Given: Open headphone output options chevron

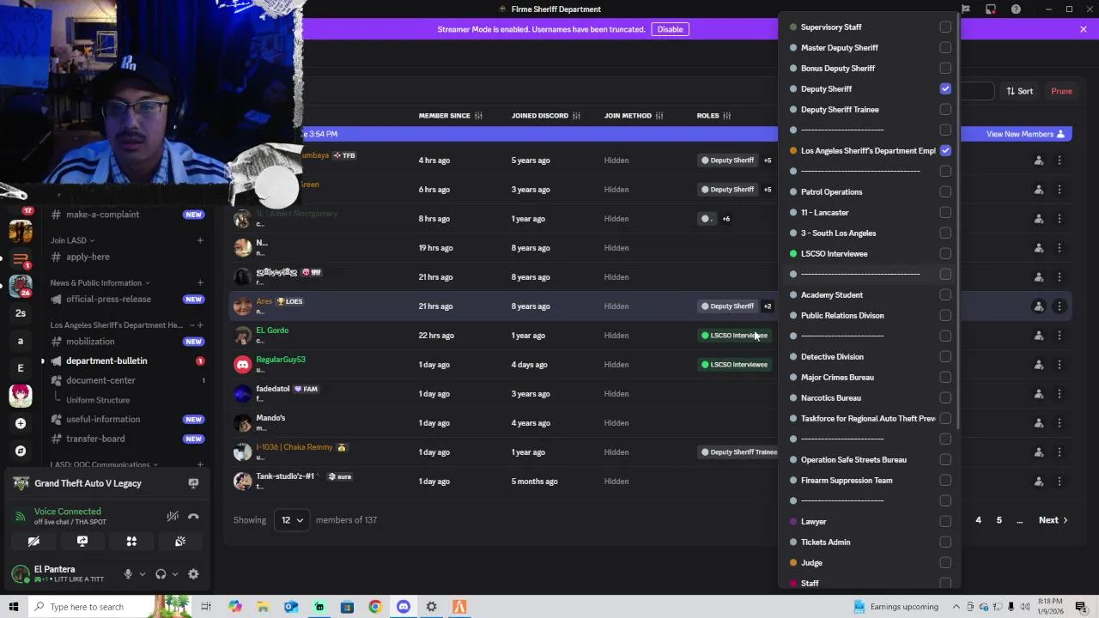Looking at the screenshot, I should pyautogui.click(x=175, y=574).
